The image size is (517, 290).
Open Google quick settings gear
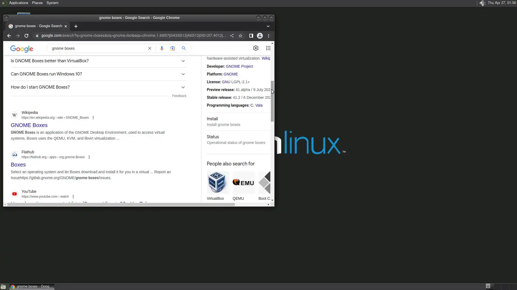point(256,48)
